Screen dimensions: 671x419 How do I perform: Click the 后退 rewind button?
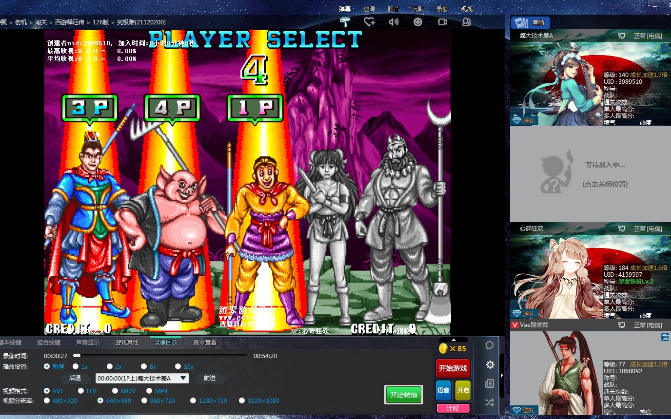(x=75, y=378)
